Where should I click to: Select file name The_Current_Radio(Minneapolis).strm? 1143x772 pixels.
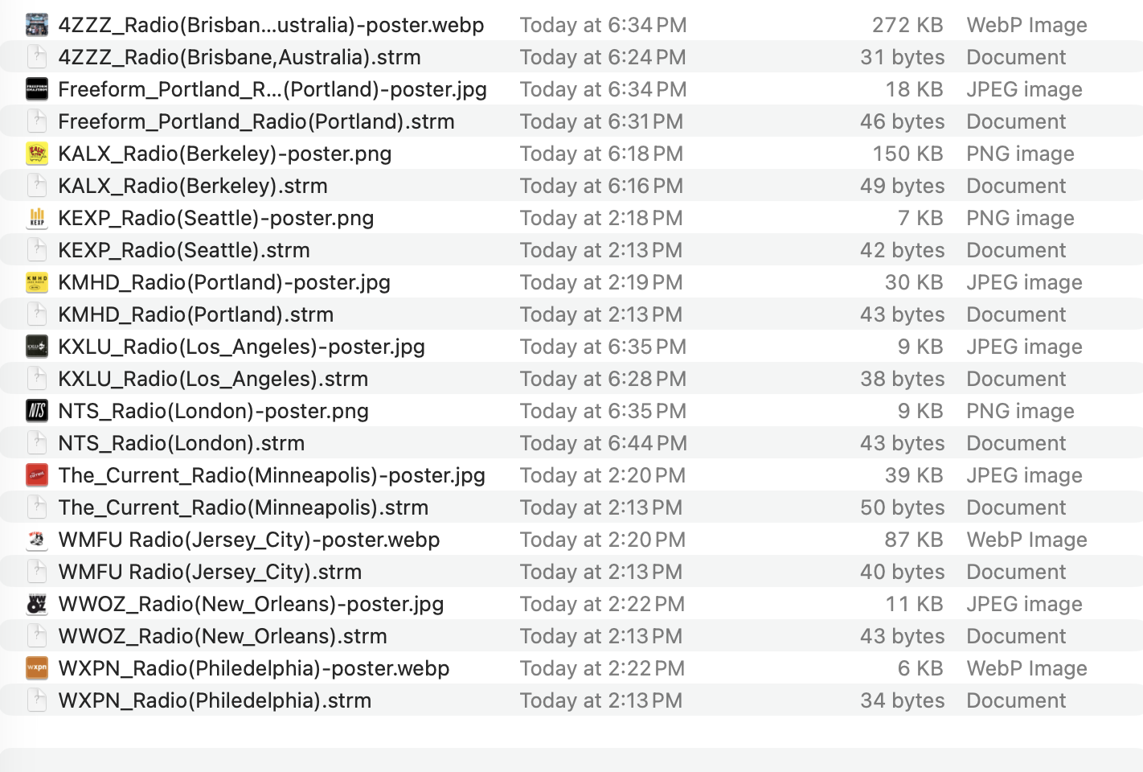tap(244, 507)
